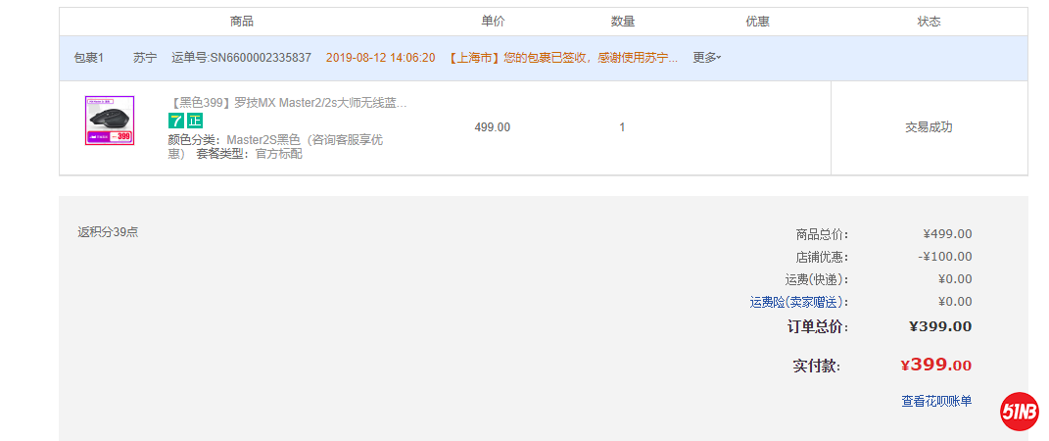Viewport: 1049px width, 441px height.
Task: Click the 苏宁 courier name
Action: tap(145, 58)
